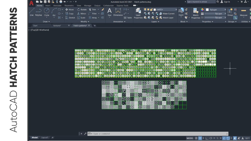
Task: Open the Insert ribbon tab
Action: (48, 5)
